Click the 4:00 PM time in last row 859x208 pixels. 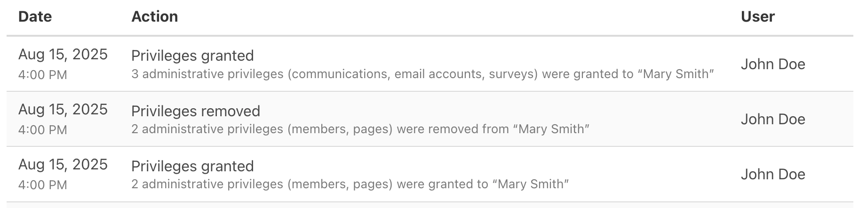[x=42, y=185]
